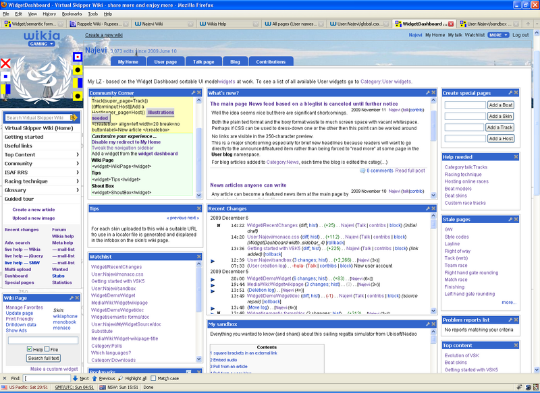
Task: Open wrench settings of Recent Changes widget
Action: (428, 208)
